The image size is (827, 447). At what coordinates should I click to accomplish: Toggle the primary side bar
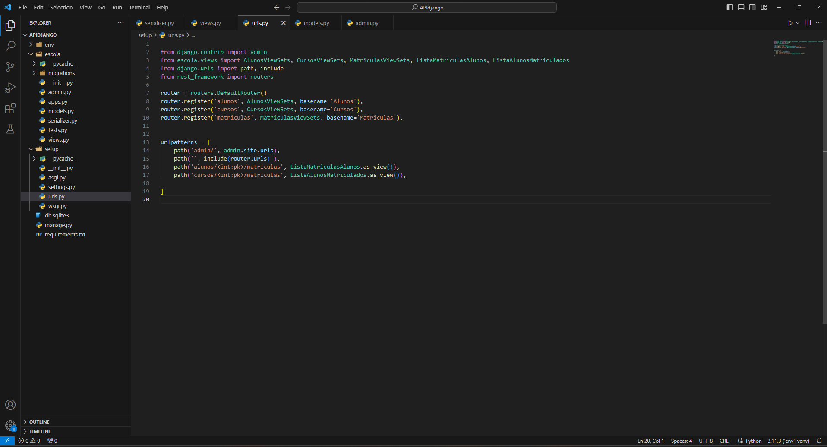tap(730, 7)
